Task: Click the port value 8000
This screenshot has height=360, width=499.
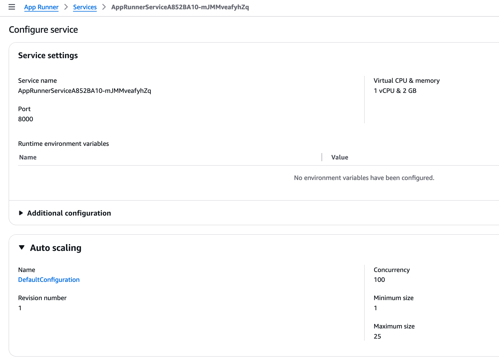Action: (26, 119)
